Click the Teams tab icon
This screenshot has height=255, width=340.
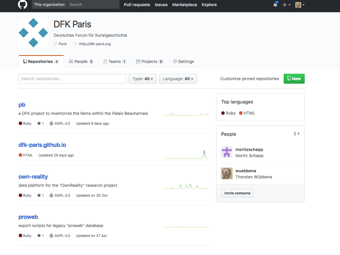click(x=105, y=61)
